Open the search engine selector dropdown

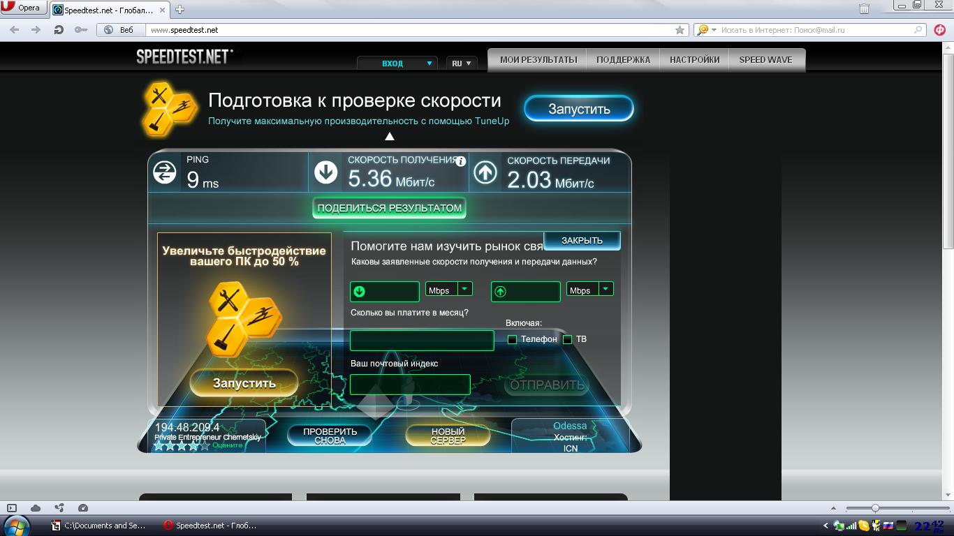(705, 30)
